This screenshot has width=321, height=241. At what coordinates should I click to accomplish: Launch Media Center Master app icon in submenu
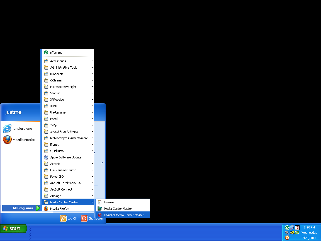[100, 209]
